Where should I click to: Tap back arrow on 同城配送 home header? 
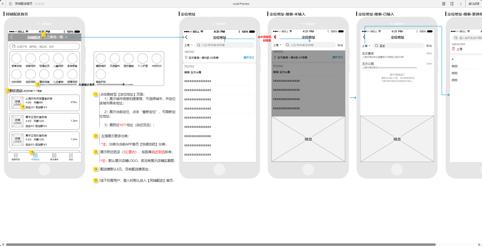coord(12,37)
